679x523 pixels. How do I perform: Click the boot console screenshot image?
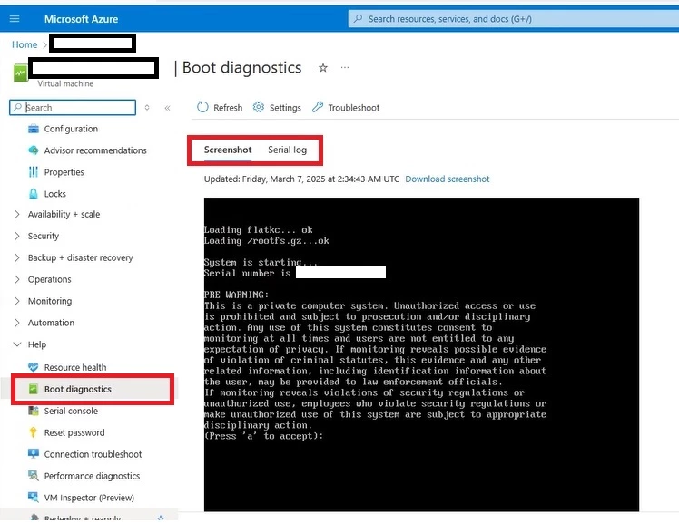coord(421,354)
